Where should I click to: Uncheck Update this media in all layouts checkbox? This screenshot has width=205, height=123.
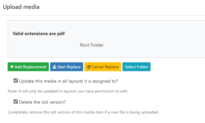click(x=16, y=81)
